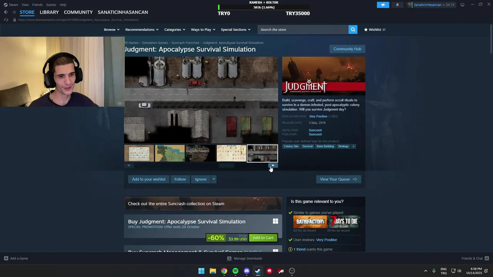Click the user avatar in the title bar
The height and width of the screenshot is (277, 493).
[x=409, y=5]
